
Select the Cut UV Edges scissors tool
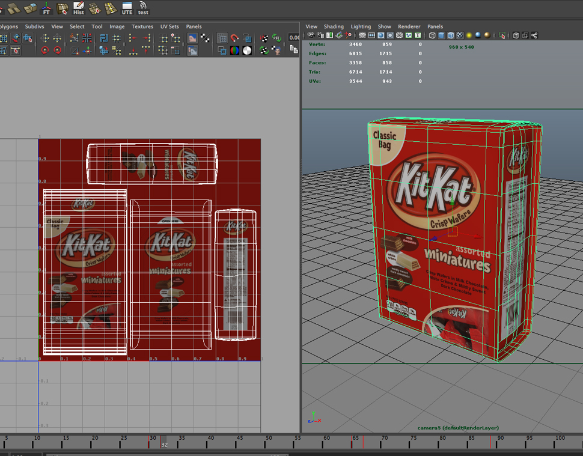[74, 38]
